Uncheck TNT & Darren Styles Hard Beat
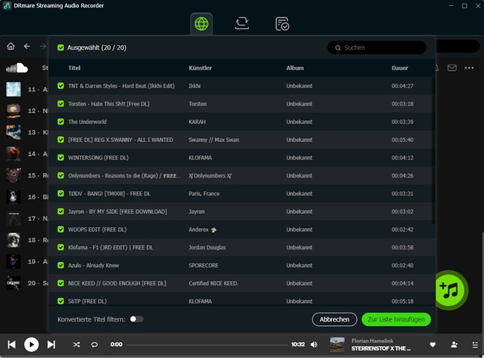The image size is (484, 358). [61, 85]
